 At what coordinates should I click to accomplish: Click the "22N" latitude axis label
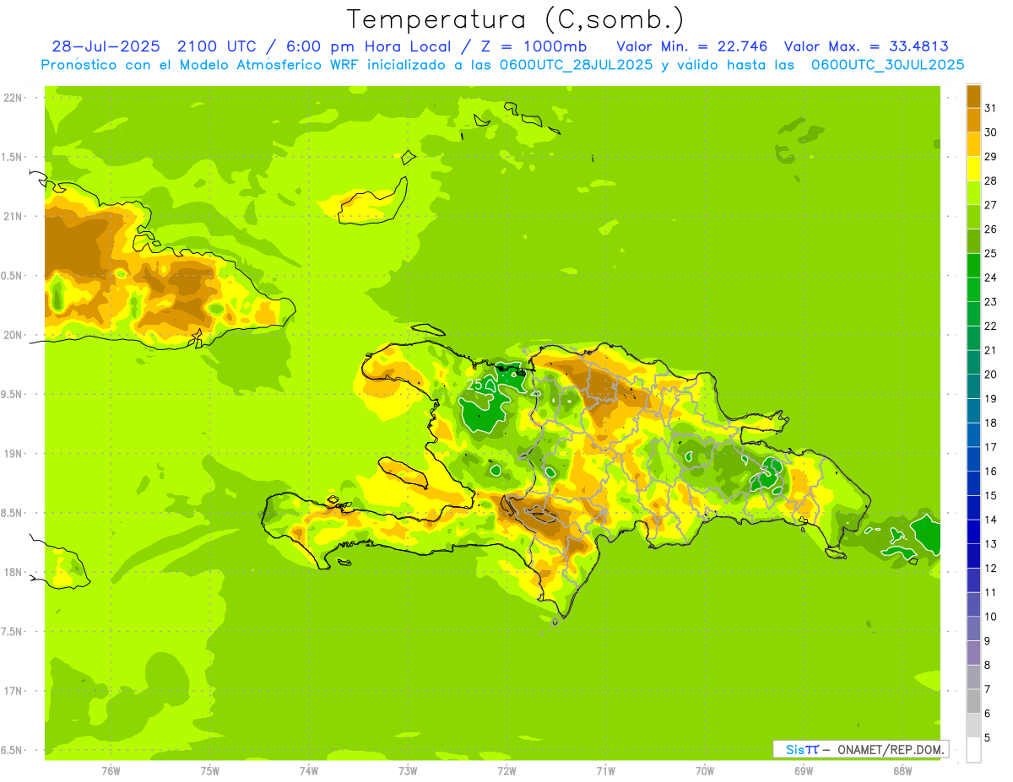(x=13, y=98)
